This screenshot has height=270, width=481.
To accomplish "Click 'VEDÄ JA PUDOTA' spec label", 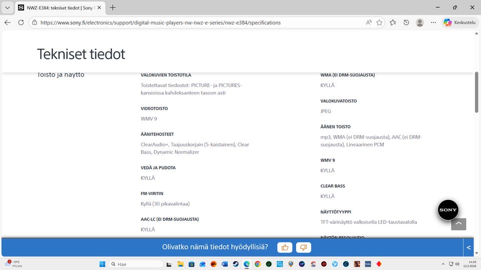I will pos(158,168).
